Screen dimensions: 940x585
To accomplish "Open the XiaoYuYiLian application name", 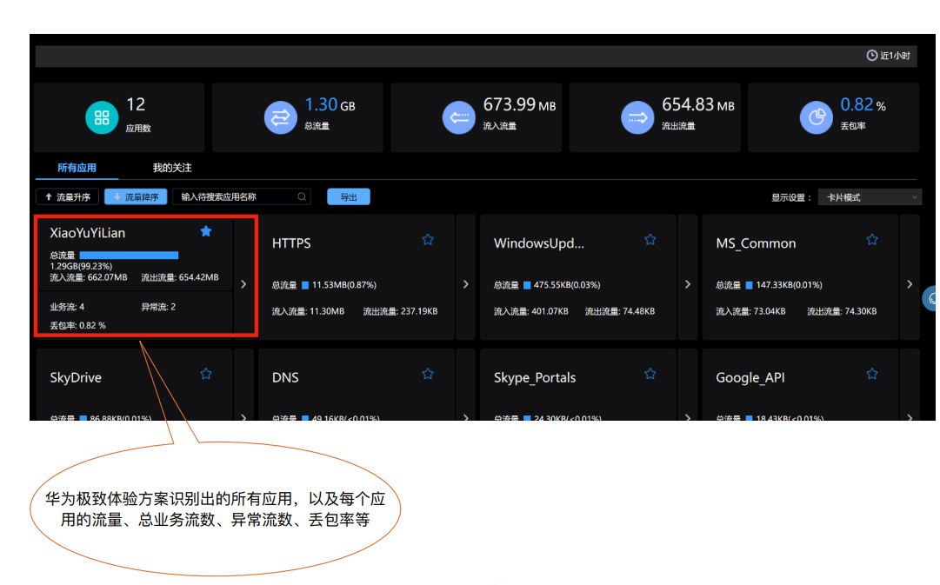I will pos(88,233).
